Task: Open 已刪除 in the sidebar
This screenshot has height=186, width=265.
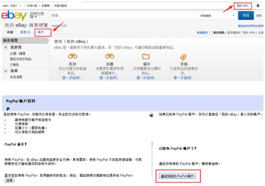Action: point(14,65)
